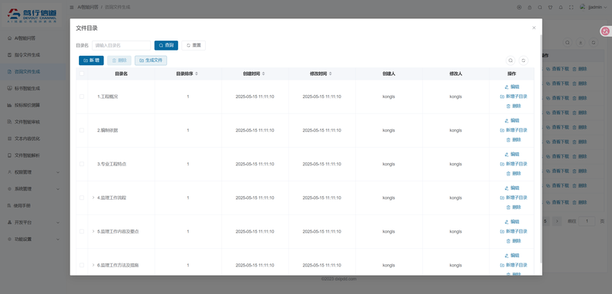Click 新增子目录 in the 3.专业工程特点 row
This screenshot has height=294, width=612.
click(x=513, y=164)
